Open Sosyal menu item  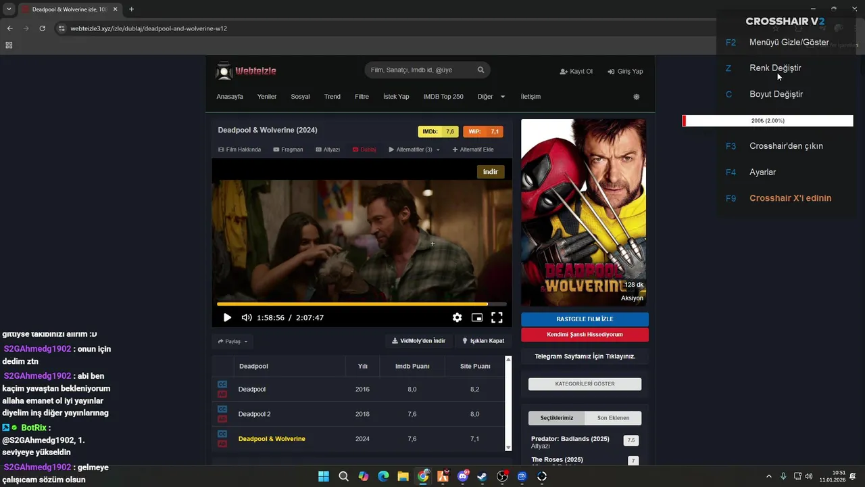coord(300,97)
